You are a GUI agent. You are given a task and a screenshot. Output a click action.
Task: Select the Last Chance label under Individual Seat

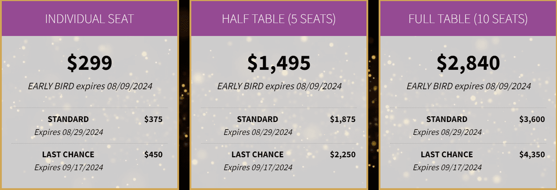pyautogui.click(x=68, y=154)
